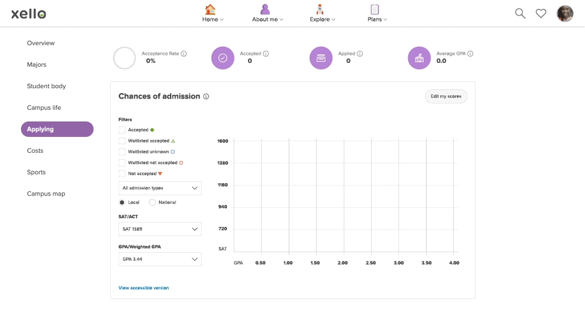Open saved favorites heart icon
Image resolution: width=585 pixels, height=328 pixels.
coord(541,14)
